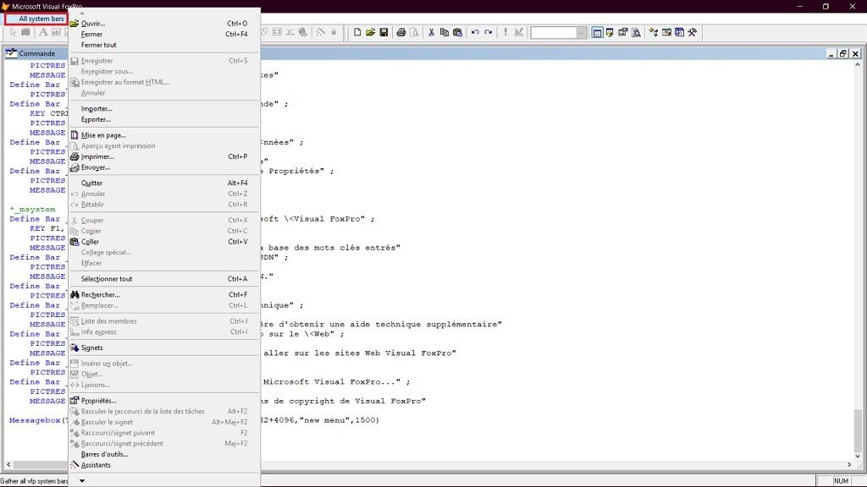The width and height of the screenshot is (867, 487).
Task: Expand the full menu with the bottom chevron
Action: point(81,480)
